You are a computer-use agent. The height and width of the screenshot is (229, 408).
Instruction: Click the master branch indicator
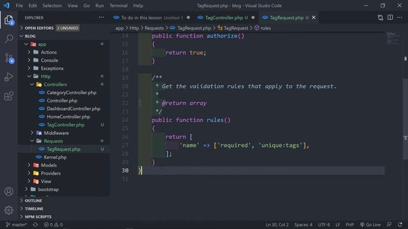16,225
